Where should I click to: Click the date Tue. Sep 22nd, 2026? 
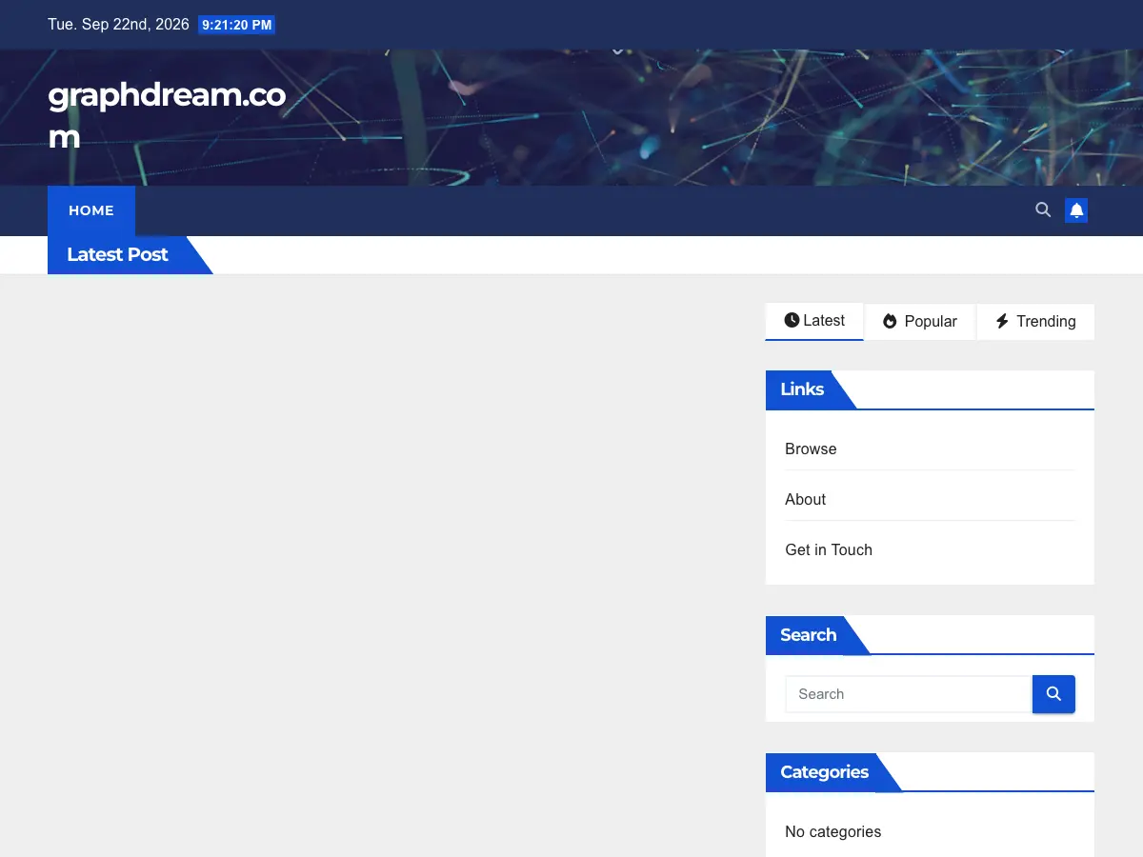pos(118,25)
